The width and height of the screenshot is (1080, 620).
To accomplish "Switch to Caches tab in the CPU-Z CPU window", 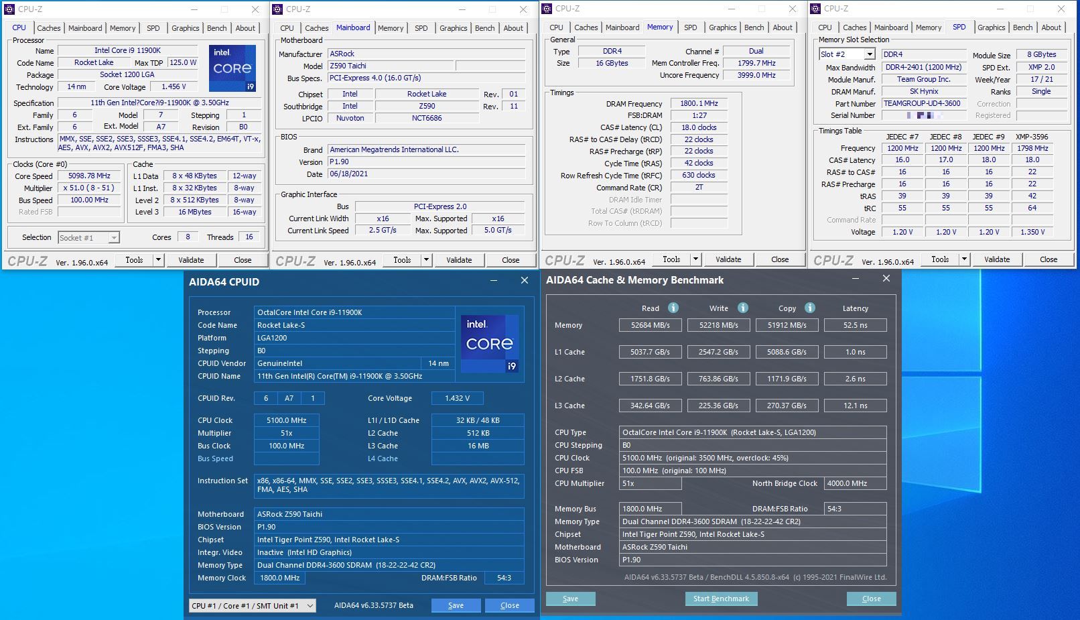I will pos(49,28).
